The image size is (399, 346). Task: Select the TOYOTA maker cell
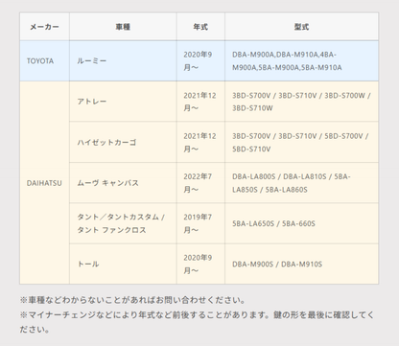(44, 60)
